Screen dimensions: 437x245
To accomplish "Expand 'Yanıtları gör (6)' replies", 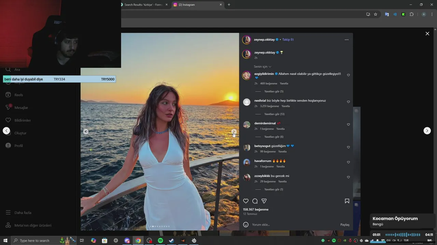I will 274,137.
